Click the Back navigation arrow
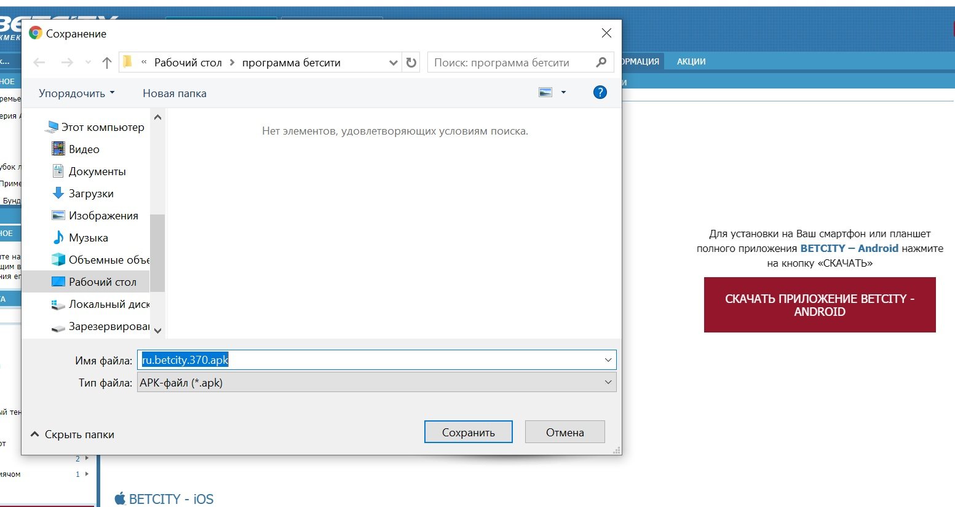Screen dimensions: 955x507 (x=39, y=63)
